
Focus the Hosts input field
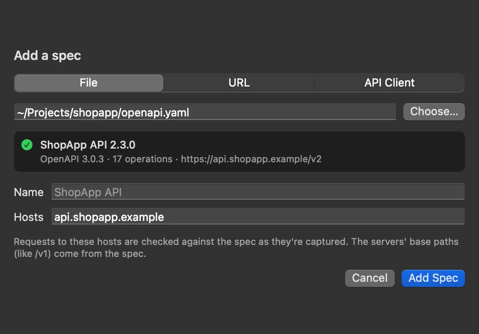258,216
